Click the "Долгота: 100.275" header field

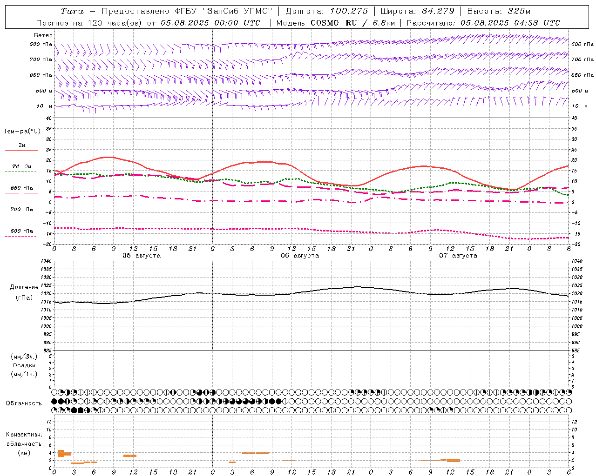click(x=326, y=11)
